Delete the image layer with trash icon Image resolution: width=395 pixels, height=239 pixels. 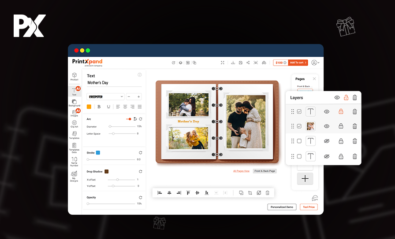point(354,126)
